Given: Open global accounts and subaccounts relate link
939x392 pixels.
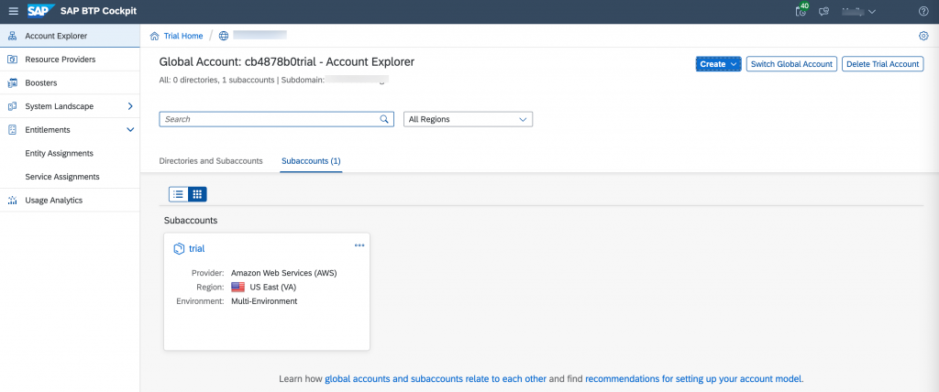Looking at the screenshot, I should [436, 379].
